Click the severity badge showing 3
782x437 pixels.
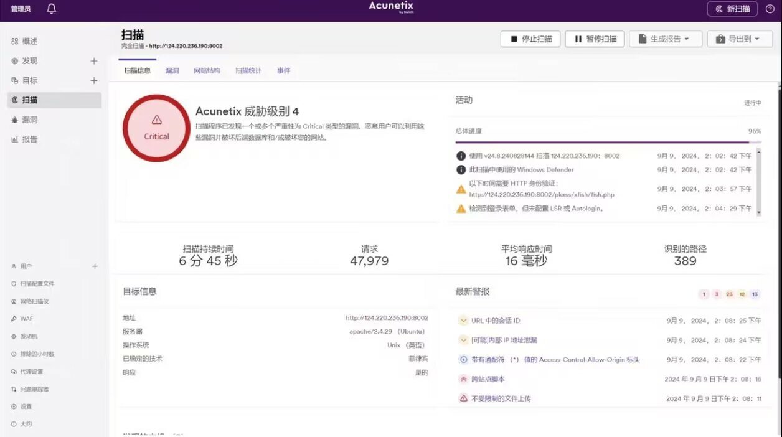coord(717,294)
